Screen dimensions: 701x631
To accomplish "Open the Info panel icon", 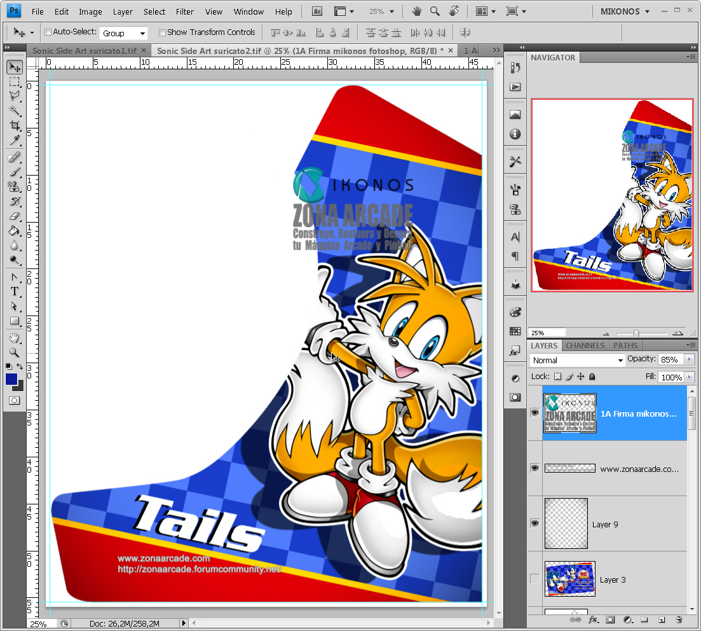I will (515, 134).
